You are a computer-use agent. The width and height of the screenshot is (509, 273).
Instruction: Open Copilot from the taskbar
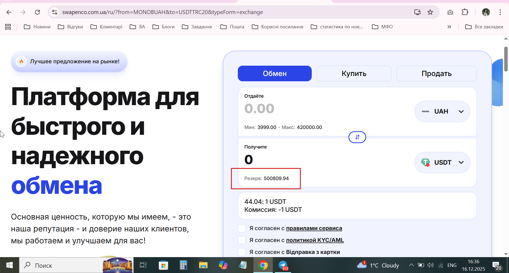[223, 265]
